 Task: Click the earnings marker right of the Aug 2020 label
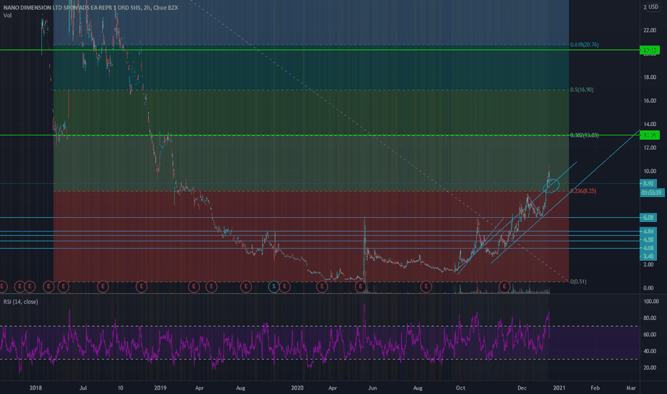[426, 287]
